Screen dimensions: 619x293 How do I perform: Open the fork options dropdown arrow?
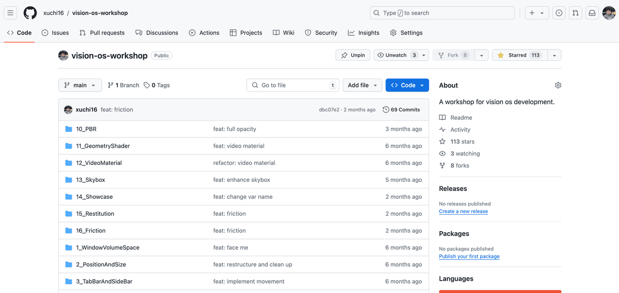tap(481, 55)
